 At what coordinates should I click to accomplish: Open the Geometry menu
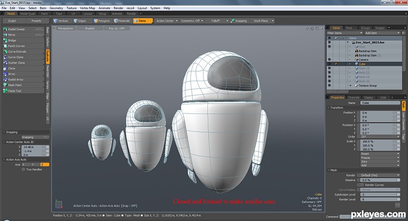pos(56,8)
